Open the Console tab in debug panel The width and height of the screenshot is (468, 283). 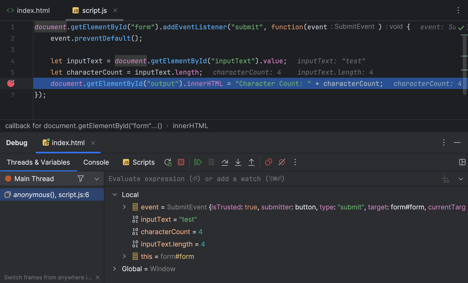(x=96, y=162)
